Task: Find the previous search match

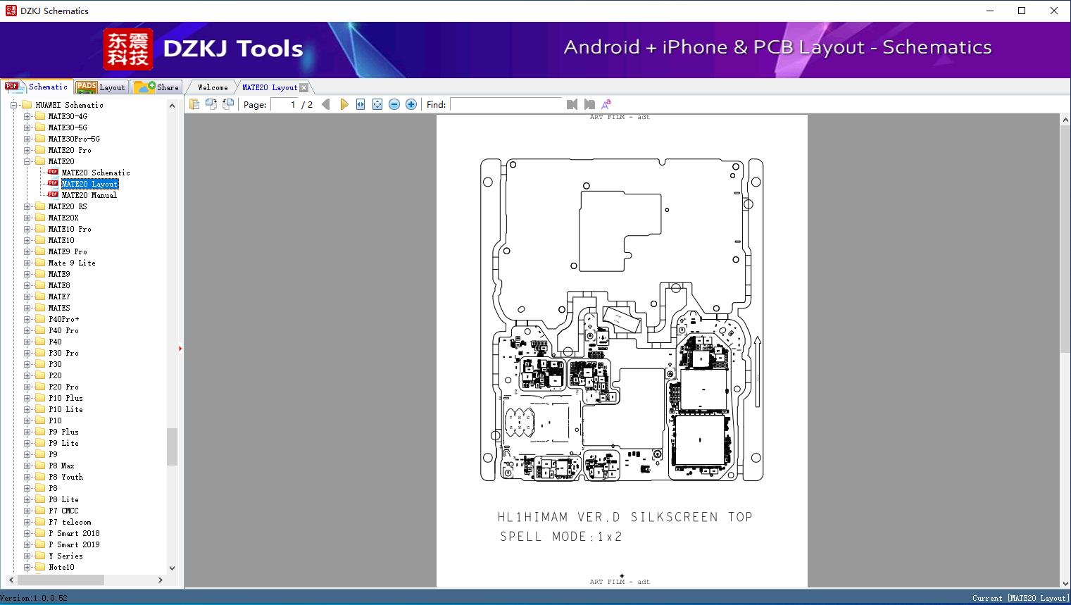Action: coord(572,104)
